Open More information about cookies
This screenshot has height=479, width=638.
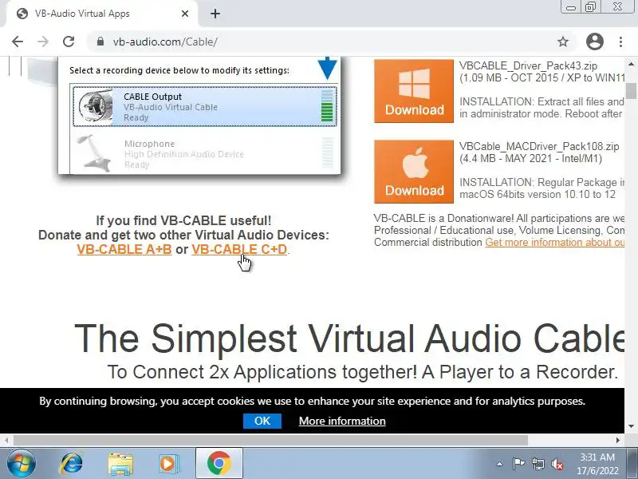[x=342, y=421]
